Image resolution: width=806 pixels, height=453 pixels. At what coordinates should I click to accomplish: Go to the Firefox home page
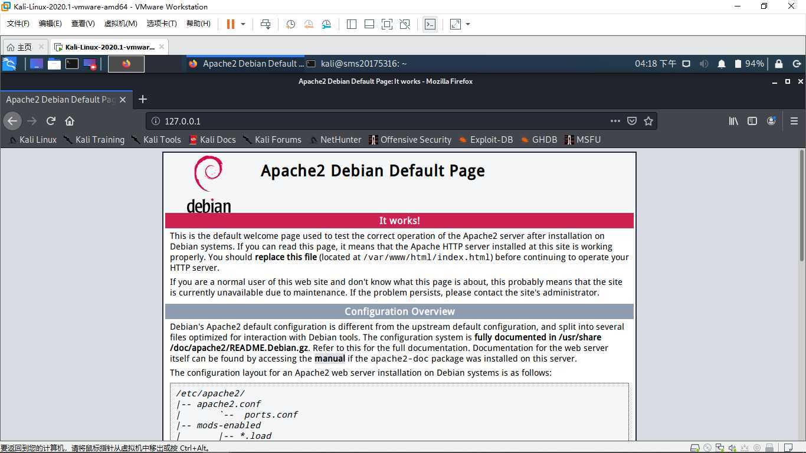point(70,121)
